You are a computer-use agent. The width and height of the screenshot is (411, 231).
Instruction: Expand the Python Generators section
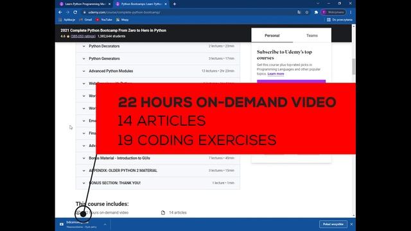pyautogui.click(x=158, y=58)
